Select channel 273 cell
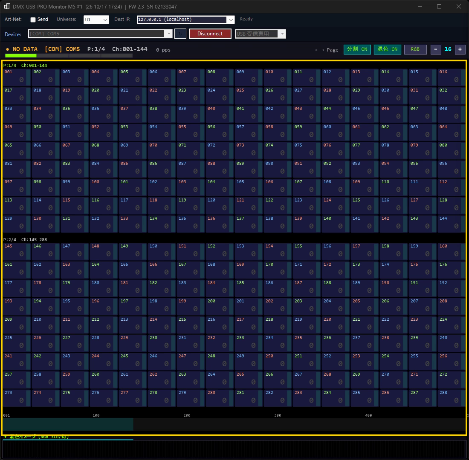The height and width of the screenshot is (460, 469). [x=17, y=398]
